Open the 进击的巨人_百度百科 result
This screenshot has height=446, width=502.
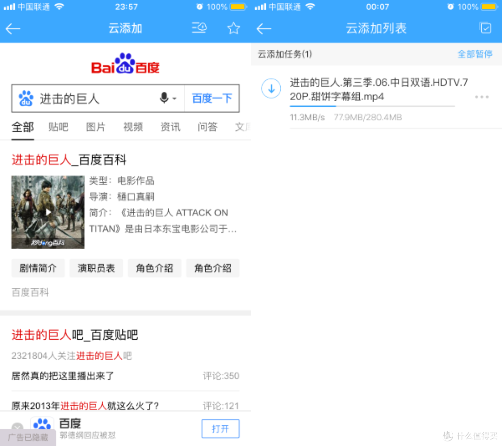pos(69,160)
